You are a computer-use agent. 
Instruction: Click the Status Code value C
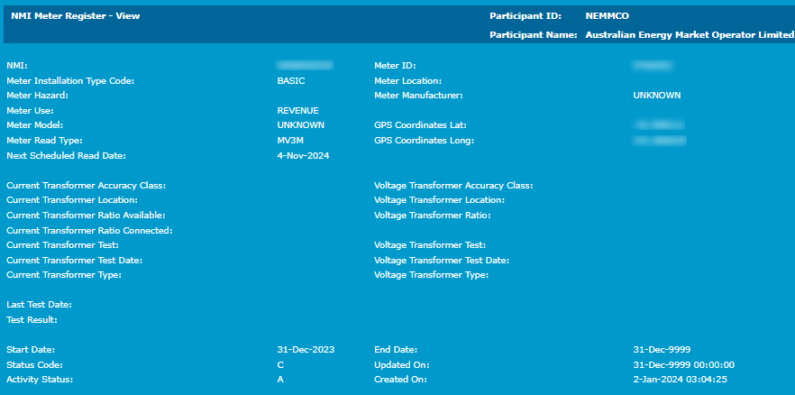point(280,364)
